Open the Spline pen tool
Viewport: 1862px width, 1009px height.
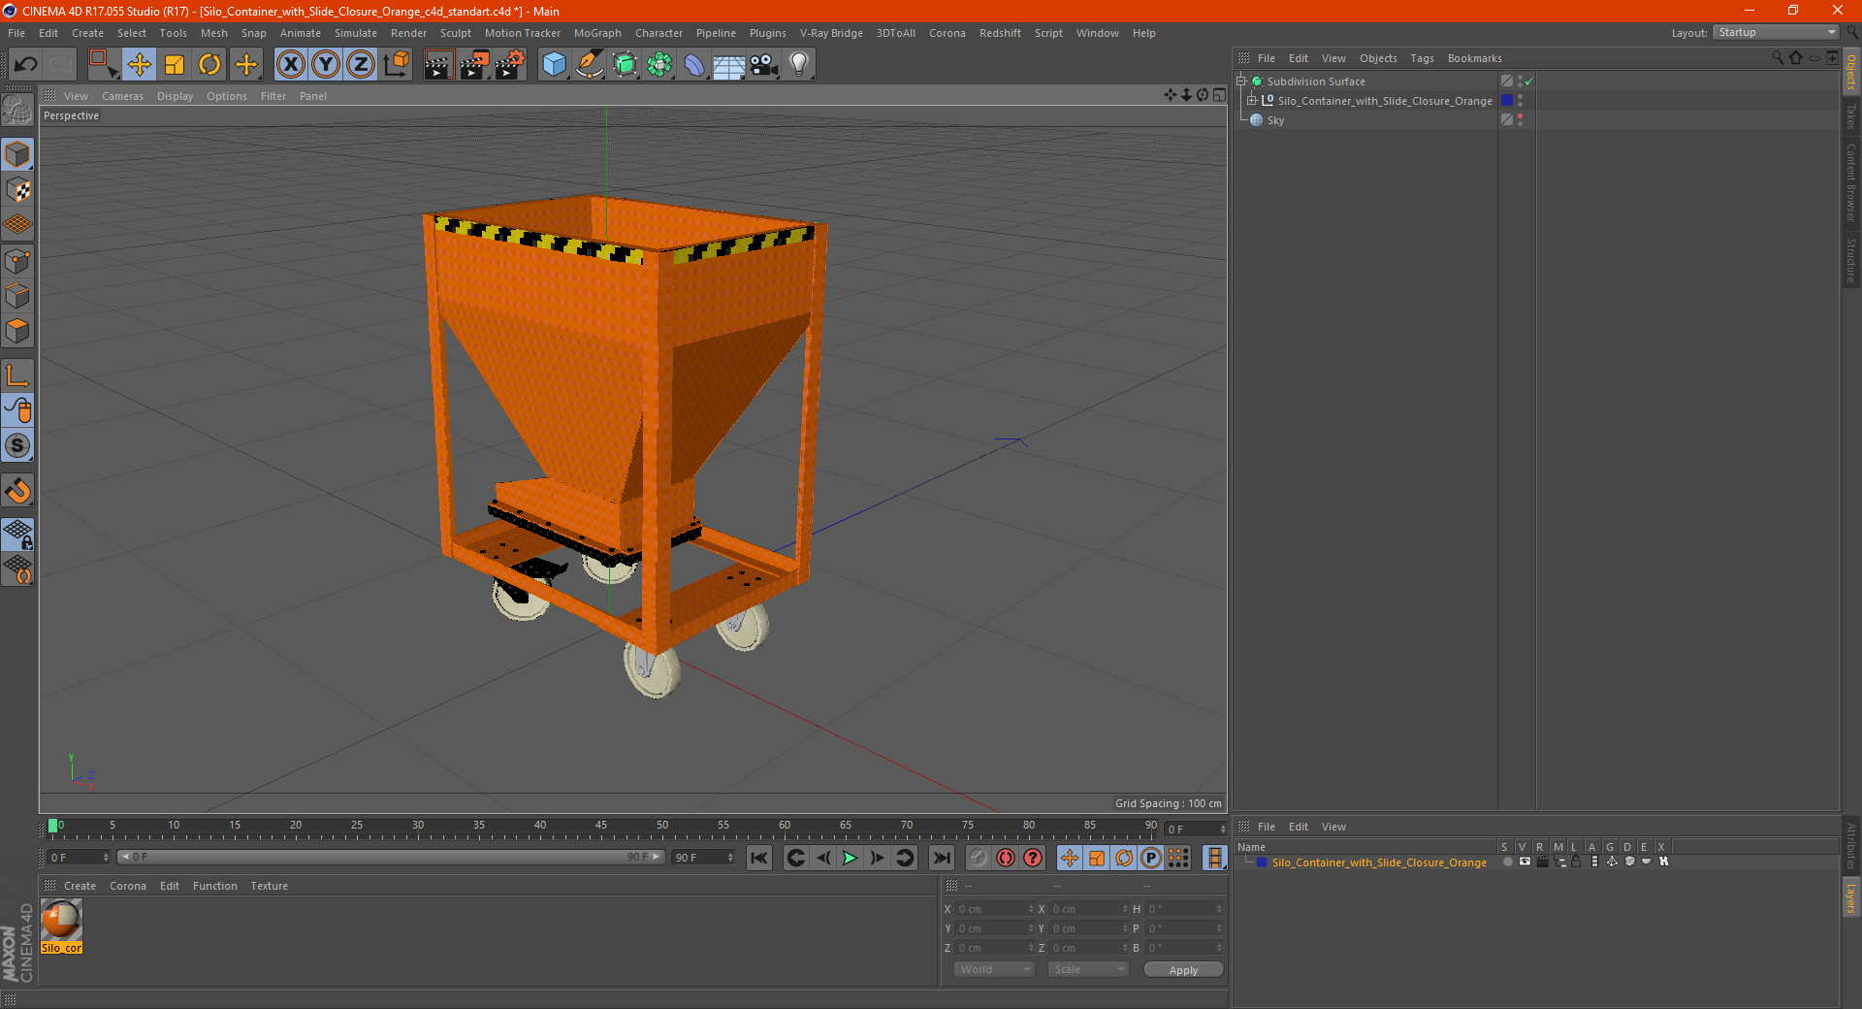(589, 65)
